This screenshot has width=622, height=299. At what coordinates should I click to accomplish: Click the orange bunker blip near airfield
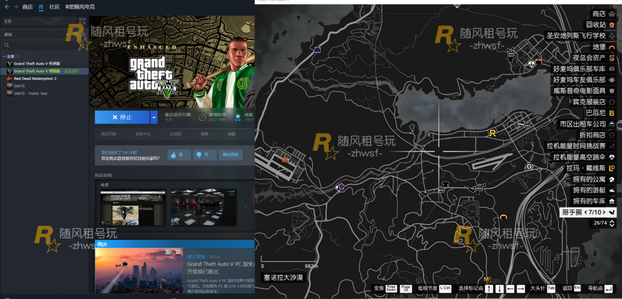point(285,159)
